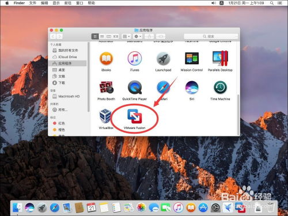
Task: Switch Finder to icon view
Action: click(x=95, y=36)
